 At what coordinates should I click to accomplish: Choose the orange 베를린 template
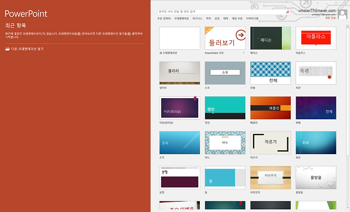pyautogui.click(x=271, y=108)
